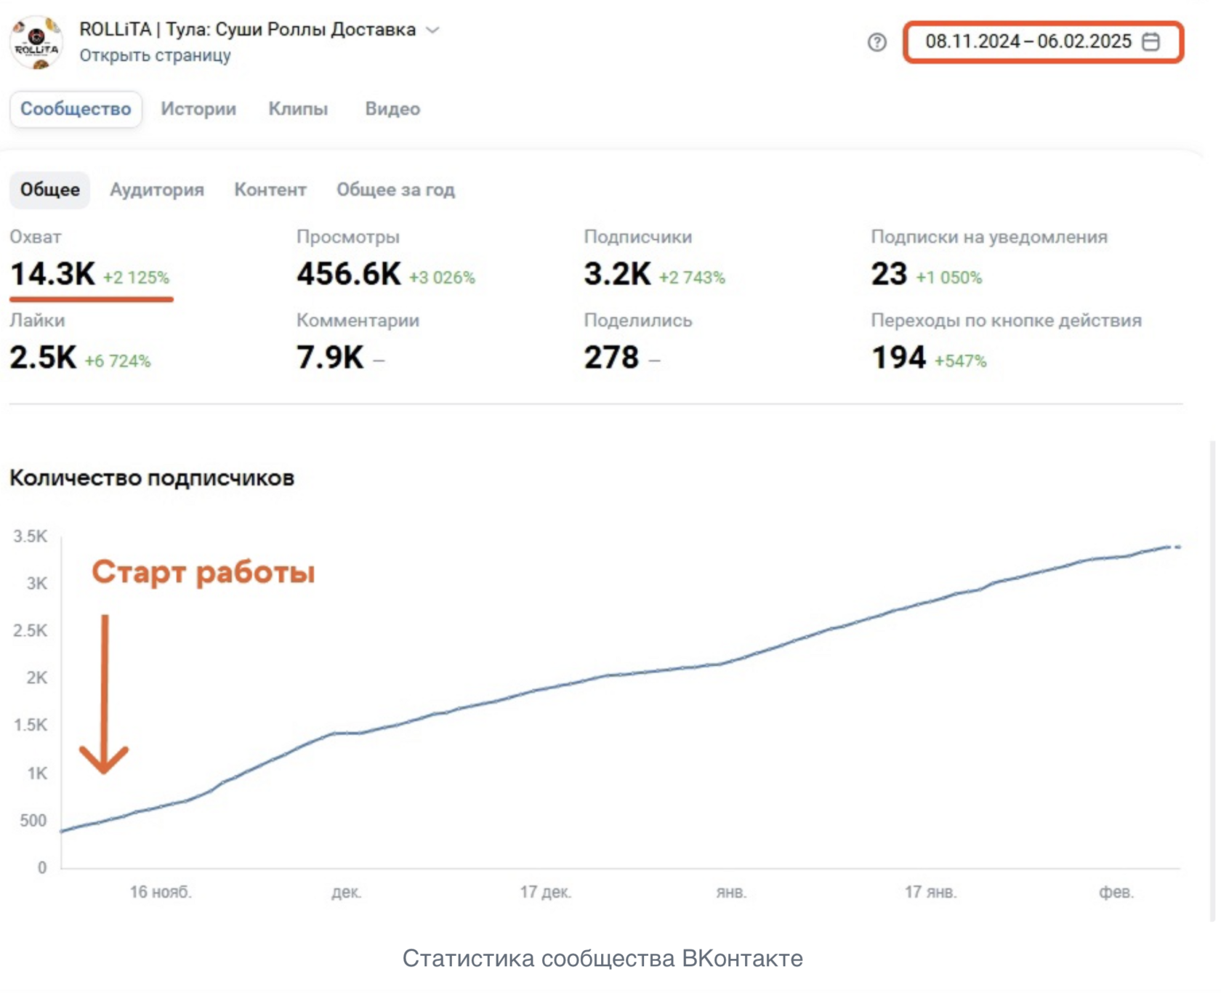Screen dimensions: 1221x993
Task: Select the Аудитория sub-tab
Action: (157, 190)
